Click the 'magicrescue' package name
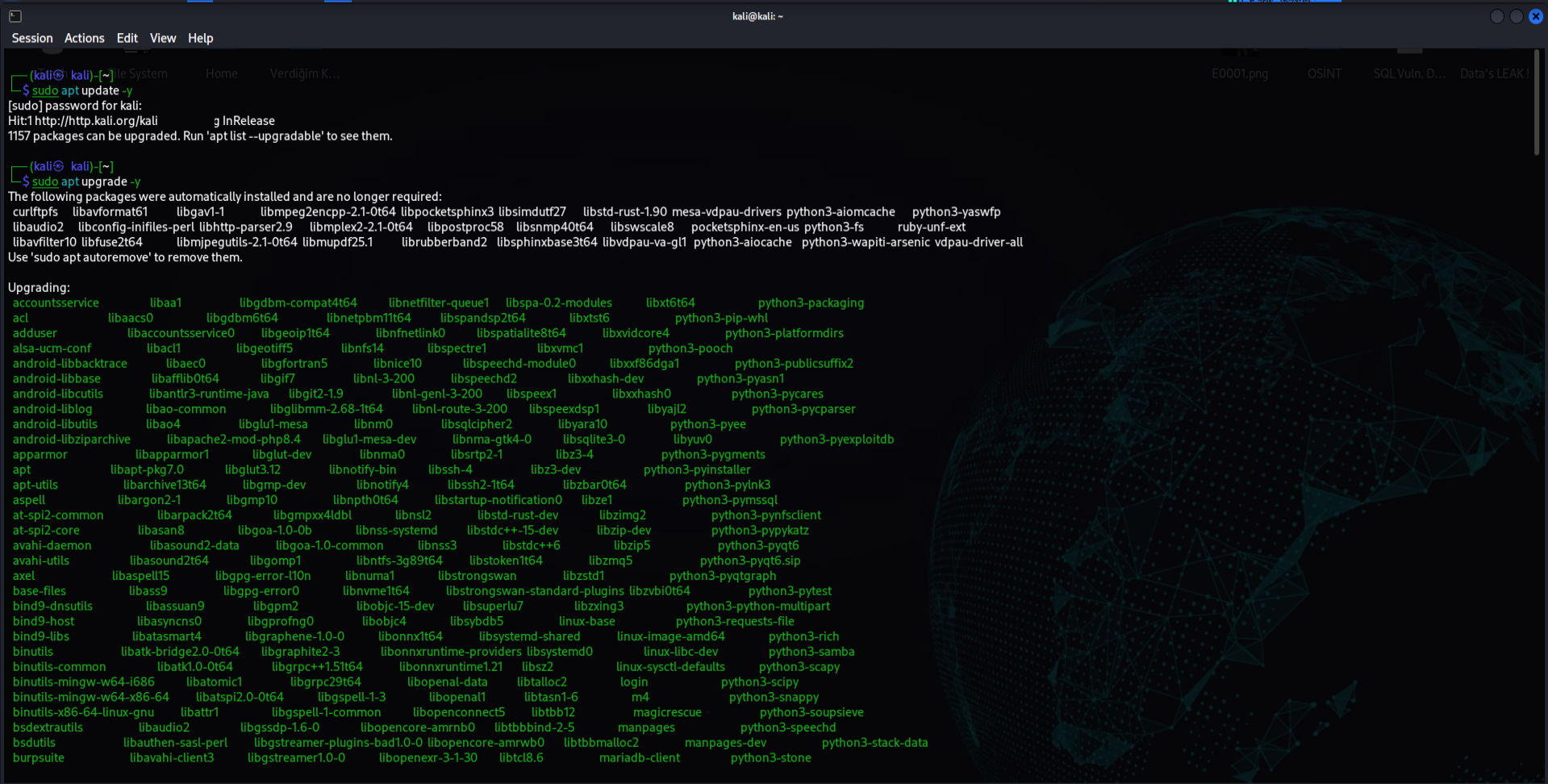The width and height of the screenshot is (1548, 784). coord(667,712)
